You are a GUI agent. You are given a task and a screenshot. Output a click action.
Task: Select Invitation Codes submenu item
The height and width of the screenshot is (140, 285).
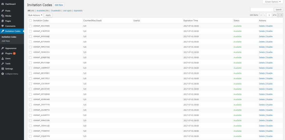pos(9,37)
